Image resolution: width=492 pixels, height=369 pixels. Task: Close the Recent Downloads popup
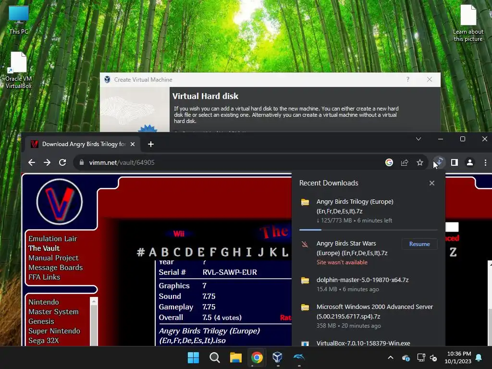click(x=432, y=183)
